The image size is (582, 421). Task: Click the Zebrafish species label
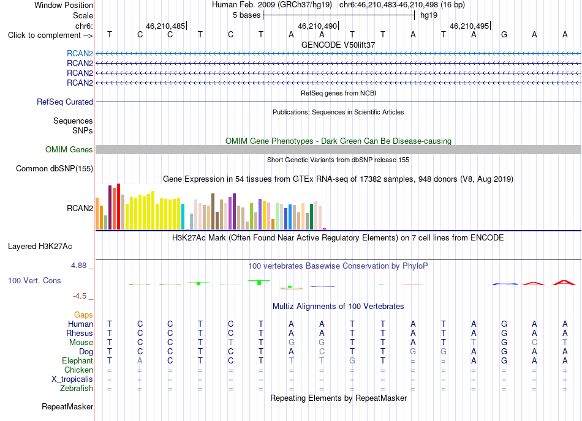coord(77,389)
